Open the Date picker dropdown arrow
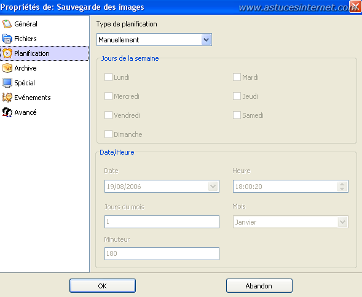 click(x=213, y=187)
